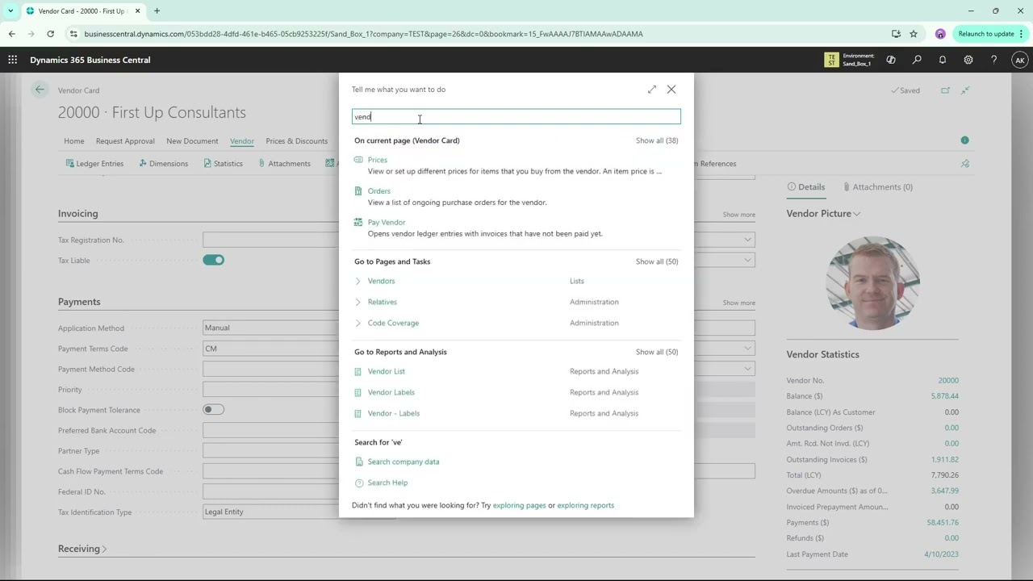
Task: Bookmark this page with star icon
Action: coord(914,34)
